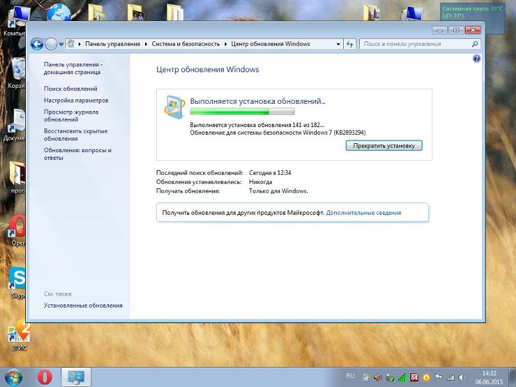Image resolution: width=516 pixels, height=387 pixels.
Task: Click the value Сегодня в 12:34
Action: point(270,173)
